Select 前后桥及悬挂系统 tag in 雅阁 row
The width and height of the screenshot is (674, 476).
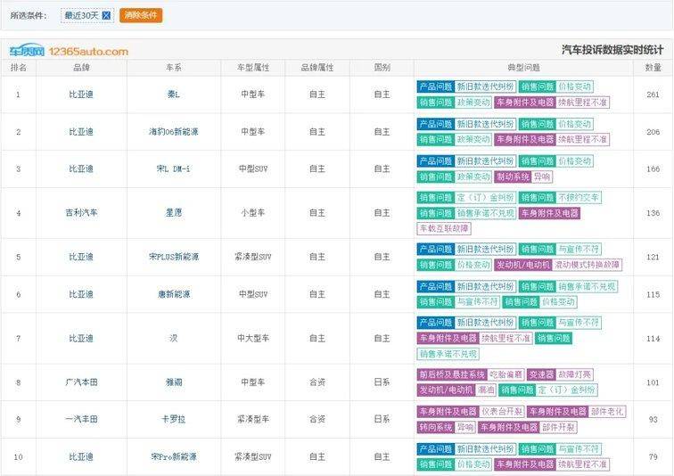pos(452,374)
